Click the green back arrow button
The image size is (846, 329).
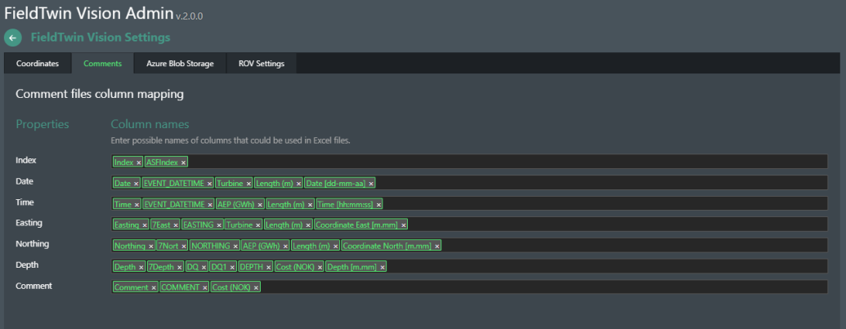tap(12, 38)
